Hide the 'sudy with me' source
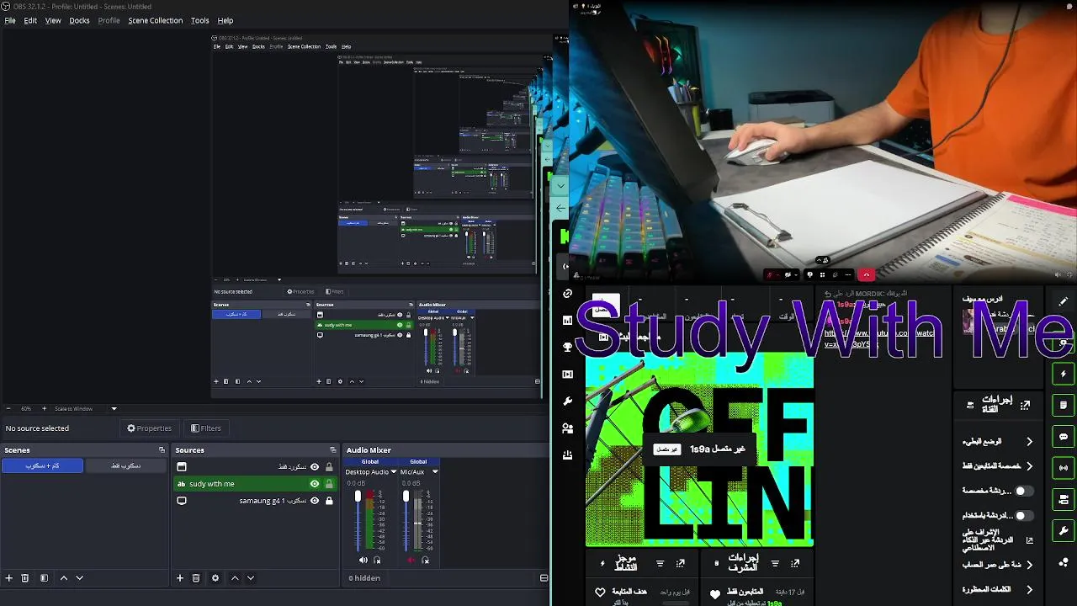Screen dimensions: 1077x606 click(x=315, y=484)
